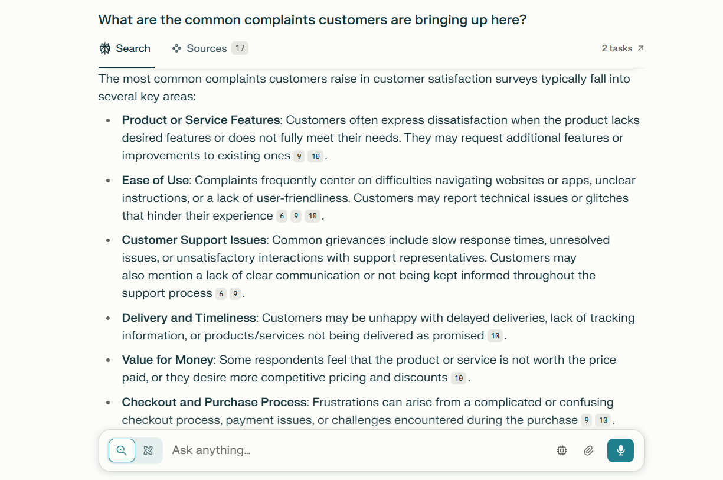Expand the 2 tasks link
The image size is (723, 480).
coord(617,48)
